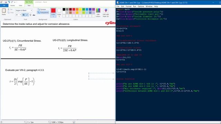Click the Save icon in Paint's quick access toolbar
This screenshot has width=221, height=124.
click(6, 2)
